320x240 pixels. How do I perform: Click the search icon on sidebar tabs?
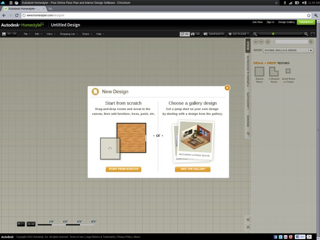(248, 134)
